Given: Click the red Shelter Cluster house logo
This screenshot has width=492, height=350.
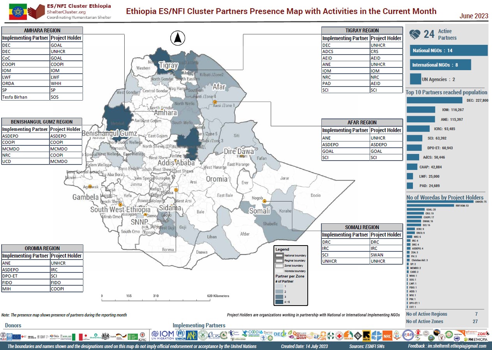Looking at the screenshot, I should [36, 12].
